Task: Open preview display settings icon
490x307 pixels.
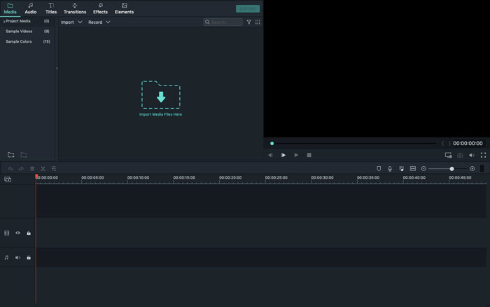Action: (449, 155)
